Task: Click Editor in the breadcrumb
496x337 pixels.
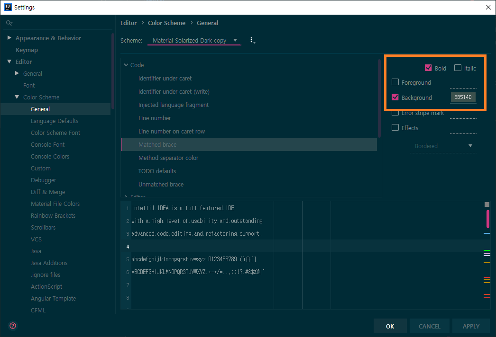Action: pyautogui.click(x=129, y=23)
